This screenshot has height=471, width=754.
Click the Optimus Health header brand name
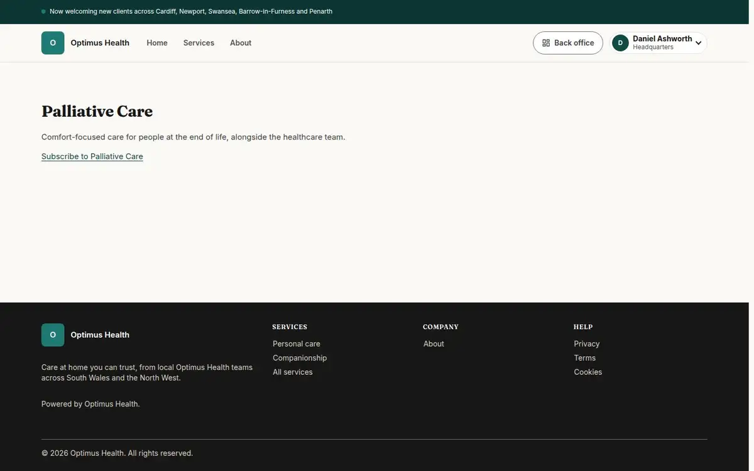[100, 43]
